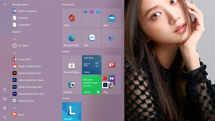Open the Hanoi weather live tile
The width and height of the screenshot is (215, 121).
tap(92, 65)
